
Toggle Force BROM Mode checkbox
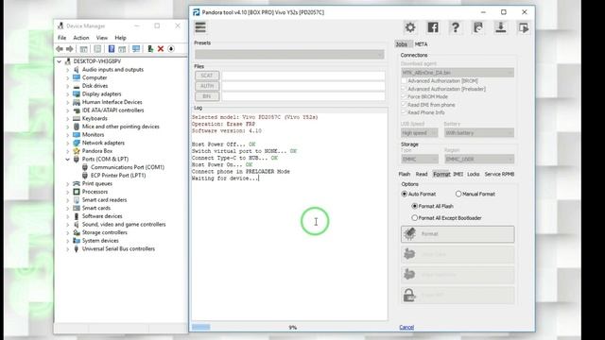(x=404, y=96)
